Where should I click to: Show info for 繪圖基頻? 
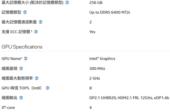(21, 69)
